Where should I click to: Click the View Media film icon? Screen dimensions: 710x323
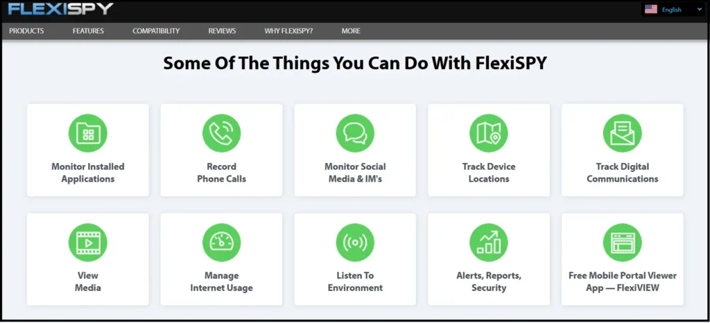point(87,243)
